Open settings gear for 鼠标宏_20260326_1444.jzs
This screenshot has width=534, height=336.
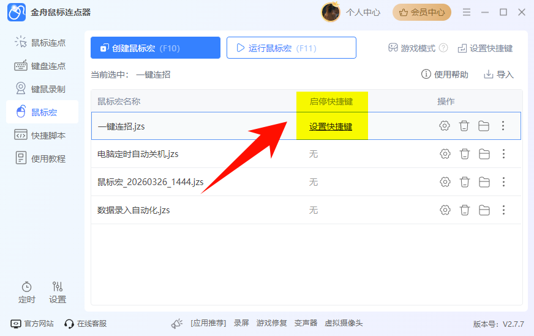(x=445, y=182)
